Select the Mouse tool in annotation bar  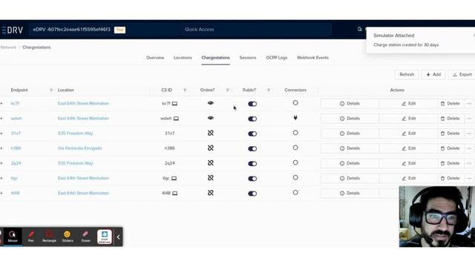tap(13, 237)
